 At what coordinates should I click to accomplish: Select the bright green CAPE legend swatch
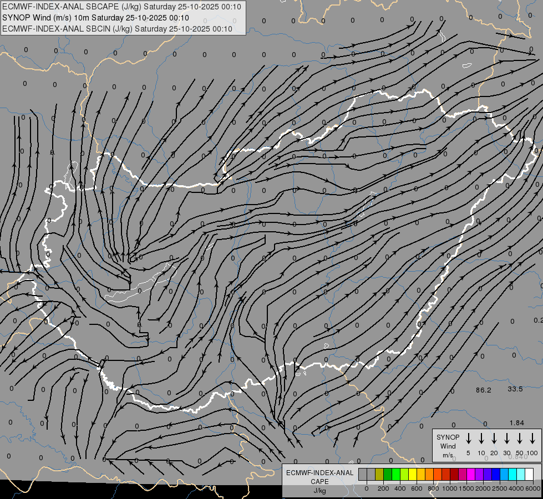(x=396, y=474)
